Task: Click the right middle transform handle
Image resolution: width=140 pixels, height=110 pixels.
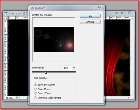Action: pyautogui.click(x=130, y=58)
